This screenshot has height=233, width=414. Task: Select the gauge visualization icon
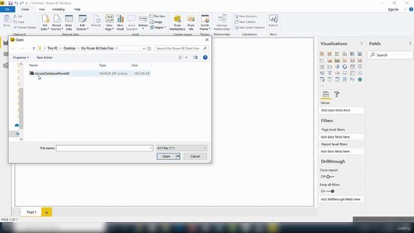click(x=337, y=73)
